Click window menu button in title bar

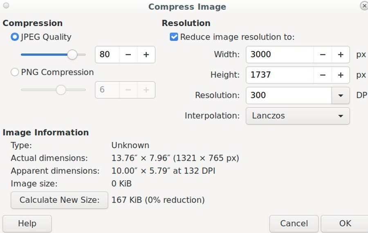coord(6,6)
